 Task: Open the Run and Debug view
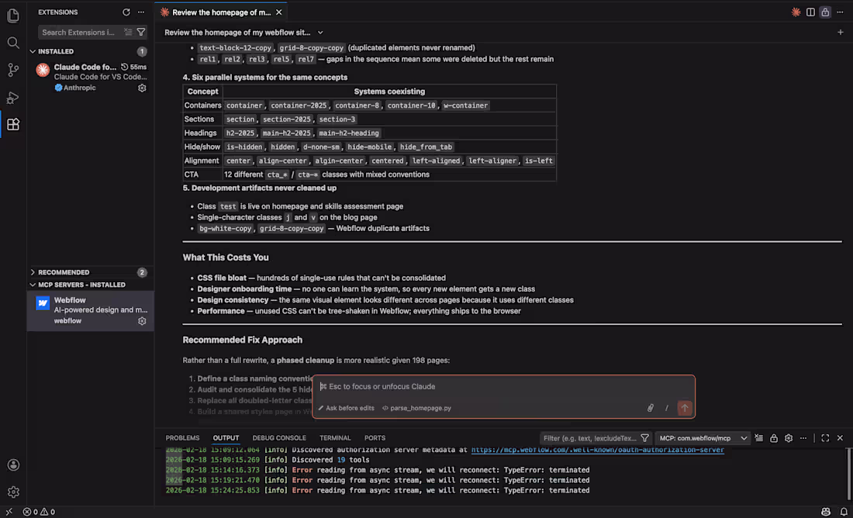click(x=13, y=98)
